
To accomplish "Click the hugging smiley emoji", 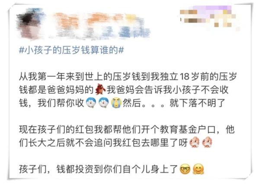I will (x=198, y=169).
